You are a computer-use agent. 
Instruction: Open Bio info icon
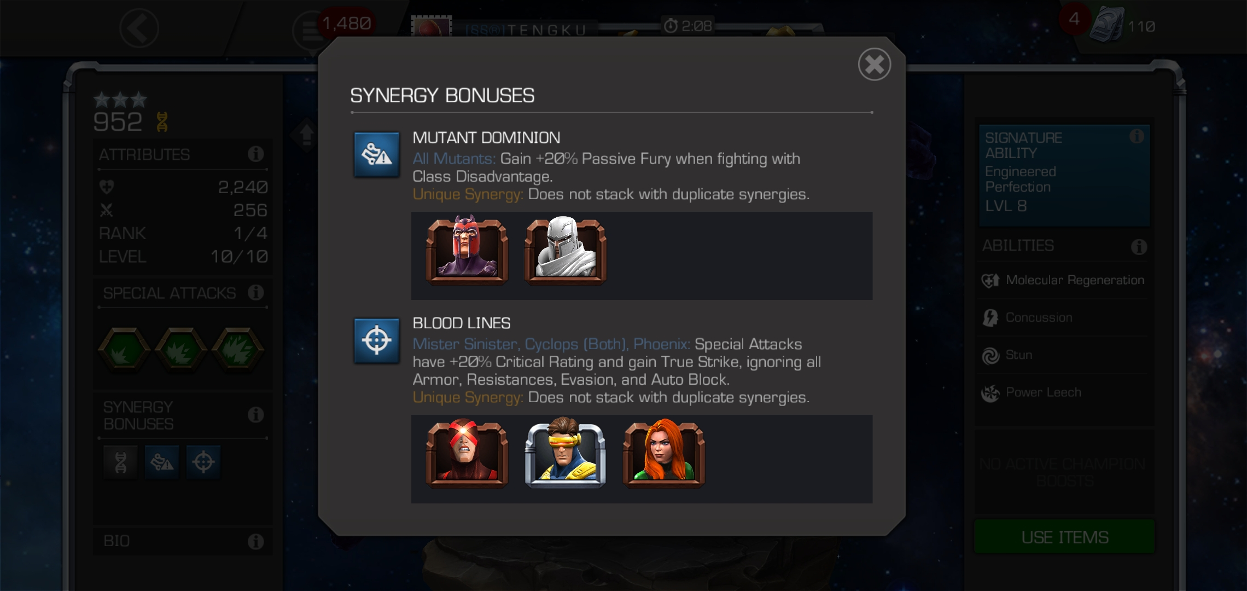(x=255, y=541)
